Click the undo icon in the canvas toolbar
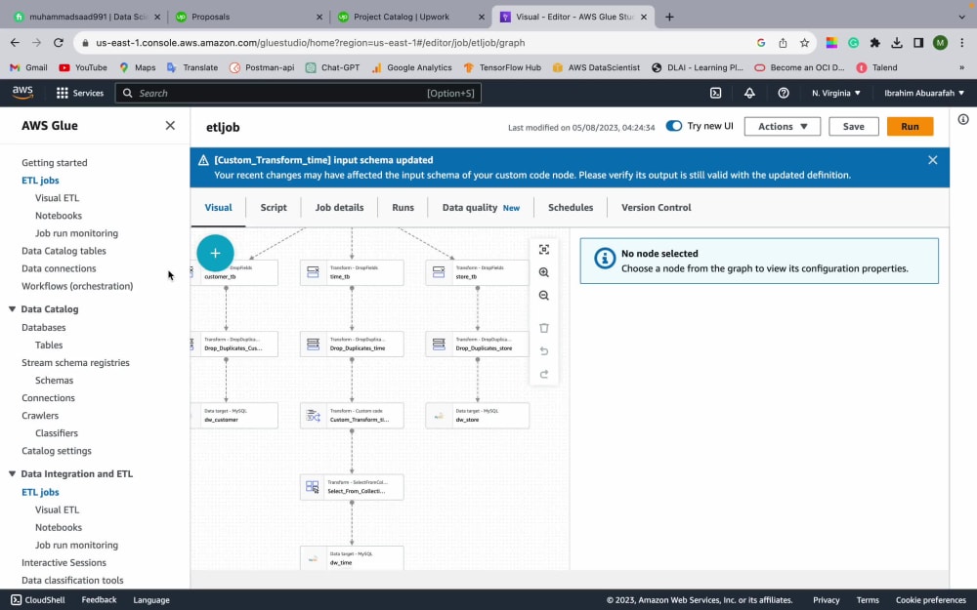The width and height of the screenshot is (977, 610). click(544, 351)
